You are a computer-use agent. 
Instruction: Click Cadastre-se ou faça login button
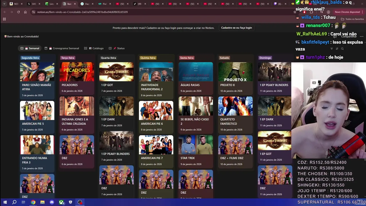(236, 28)
